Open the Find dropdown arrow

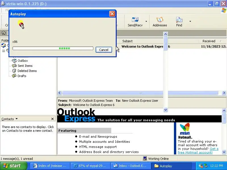click(190, 22)
